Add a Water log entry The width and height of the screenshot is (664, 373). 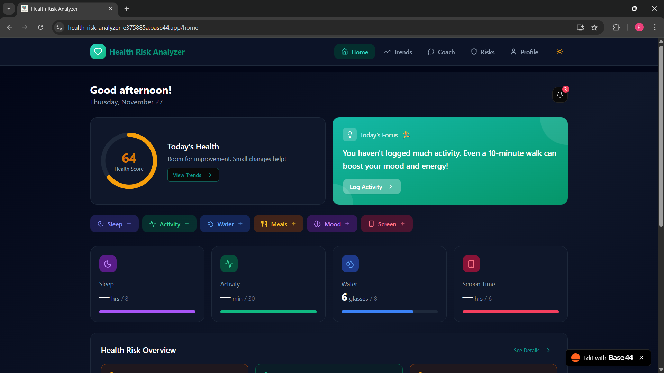(225, 224)
